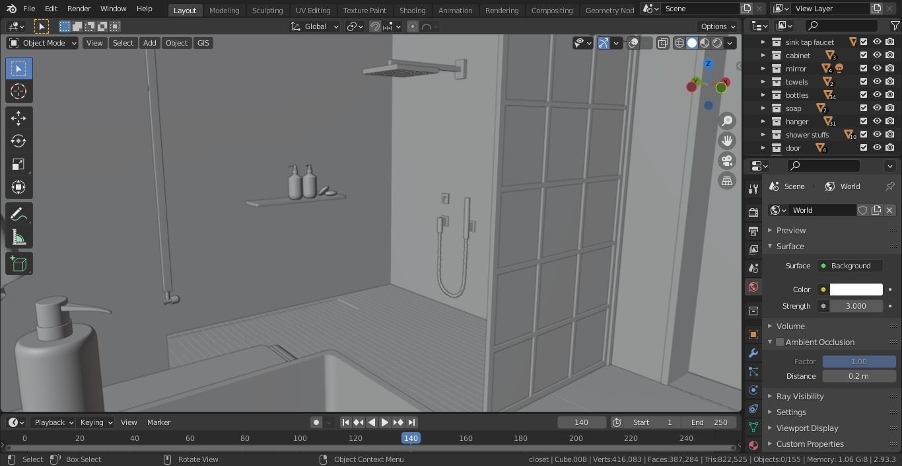Image resolution: width=902 pixels, height=466 pixels.
Task: Activate the Scale tool
Action: tap(18, 164)
